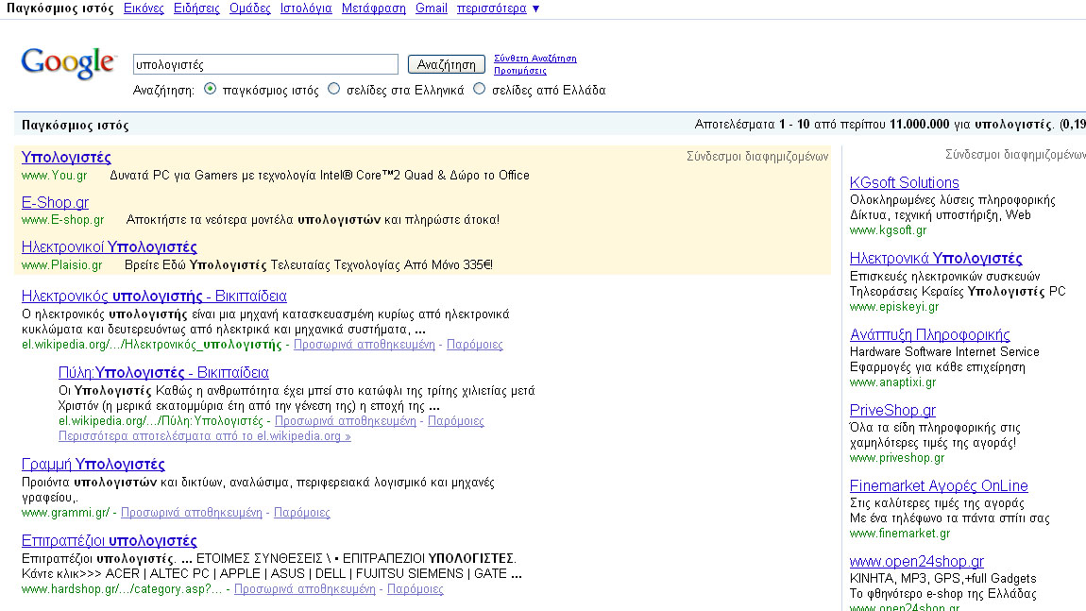
Task: Open the E-Shop.gr sponsored result
Action: pyautogui.click(x=55, y=202)
